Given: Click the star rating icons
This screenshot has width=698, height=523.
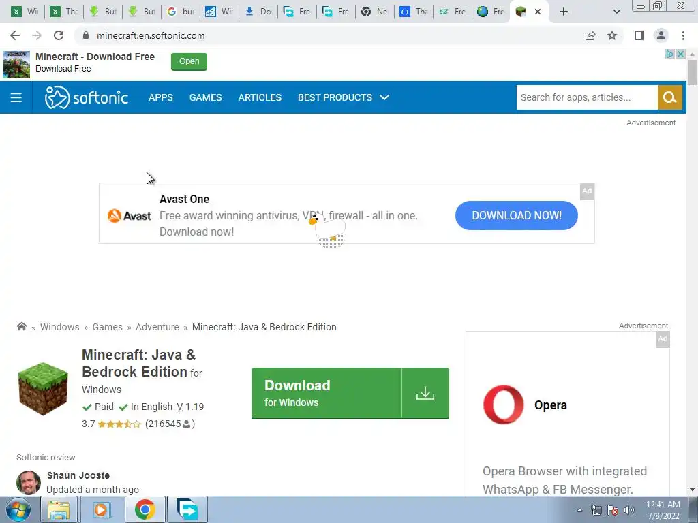Looking at the screenshot, I should pyautogui.click(x=119, y=424).
